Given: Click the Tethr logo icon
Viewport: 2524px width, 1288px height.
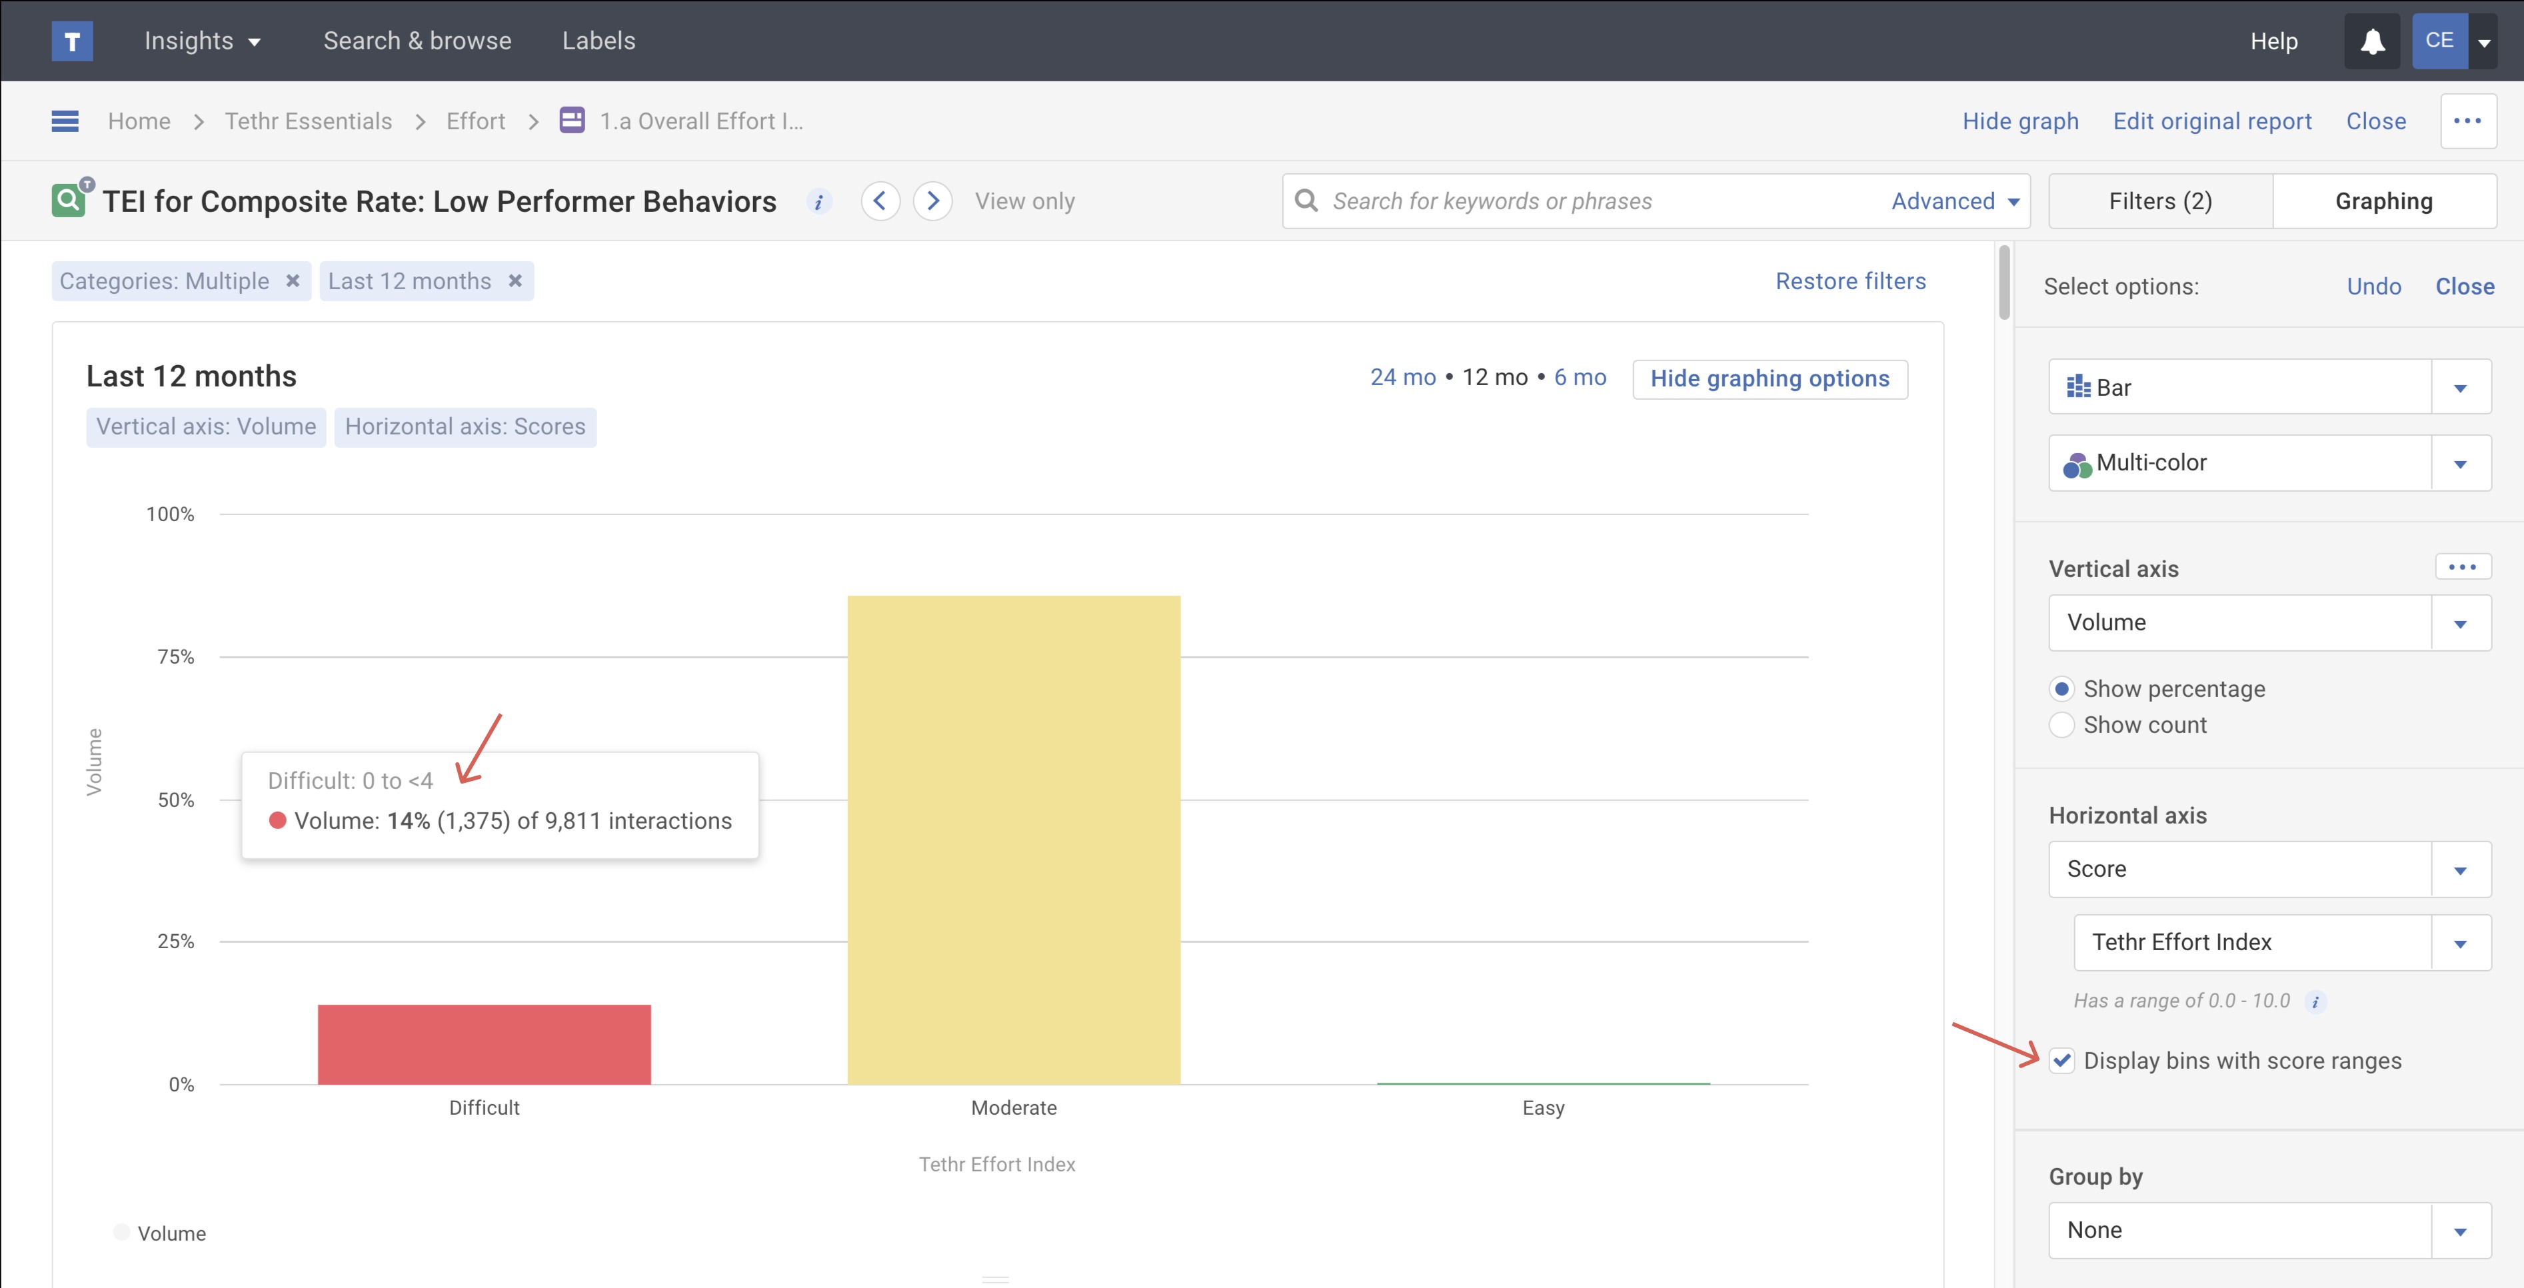Looking at the screenshot, I should [x=71, y=41].
